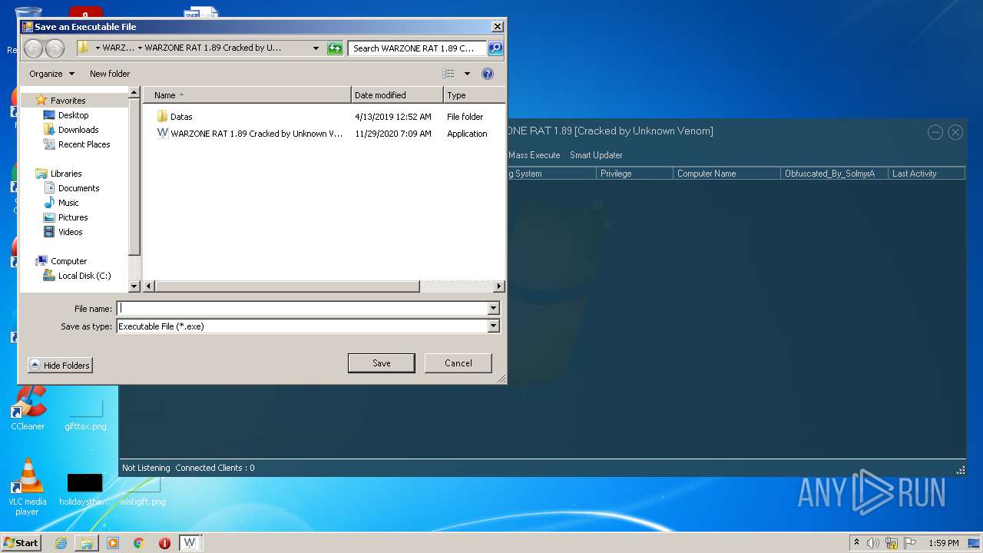Image resolution: width=983 pixels, height=553 pixels.
Task: Click New folder button
Action: coord(110,74)
